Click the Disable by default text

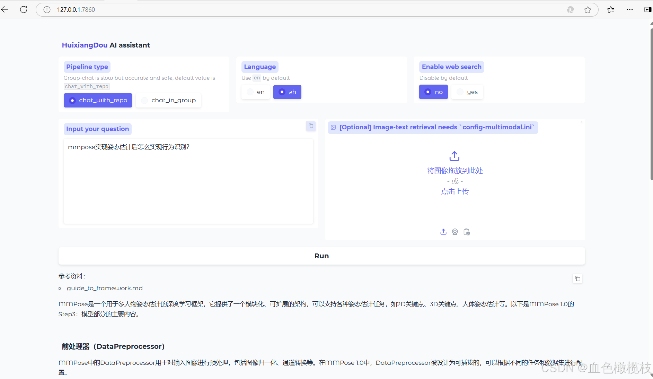pyautogui.click(x=443, y=78)
